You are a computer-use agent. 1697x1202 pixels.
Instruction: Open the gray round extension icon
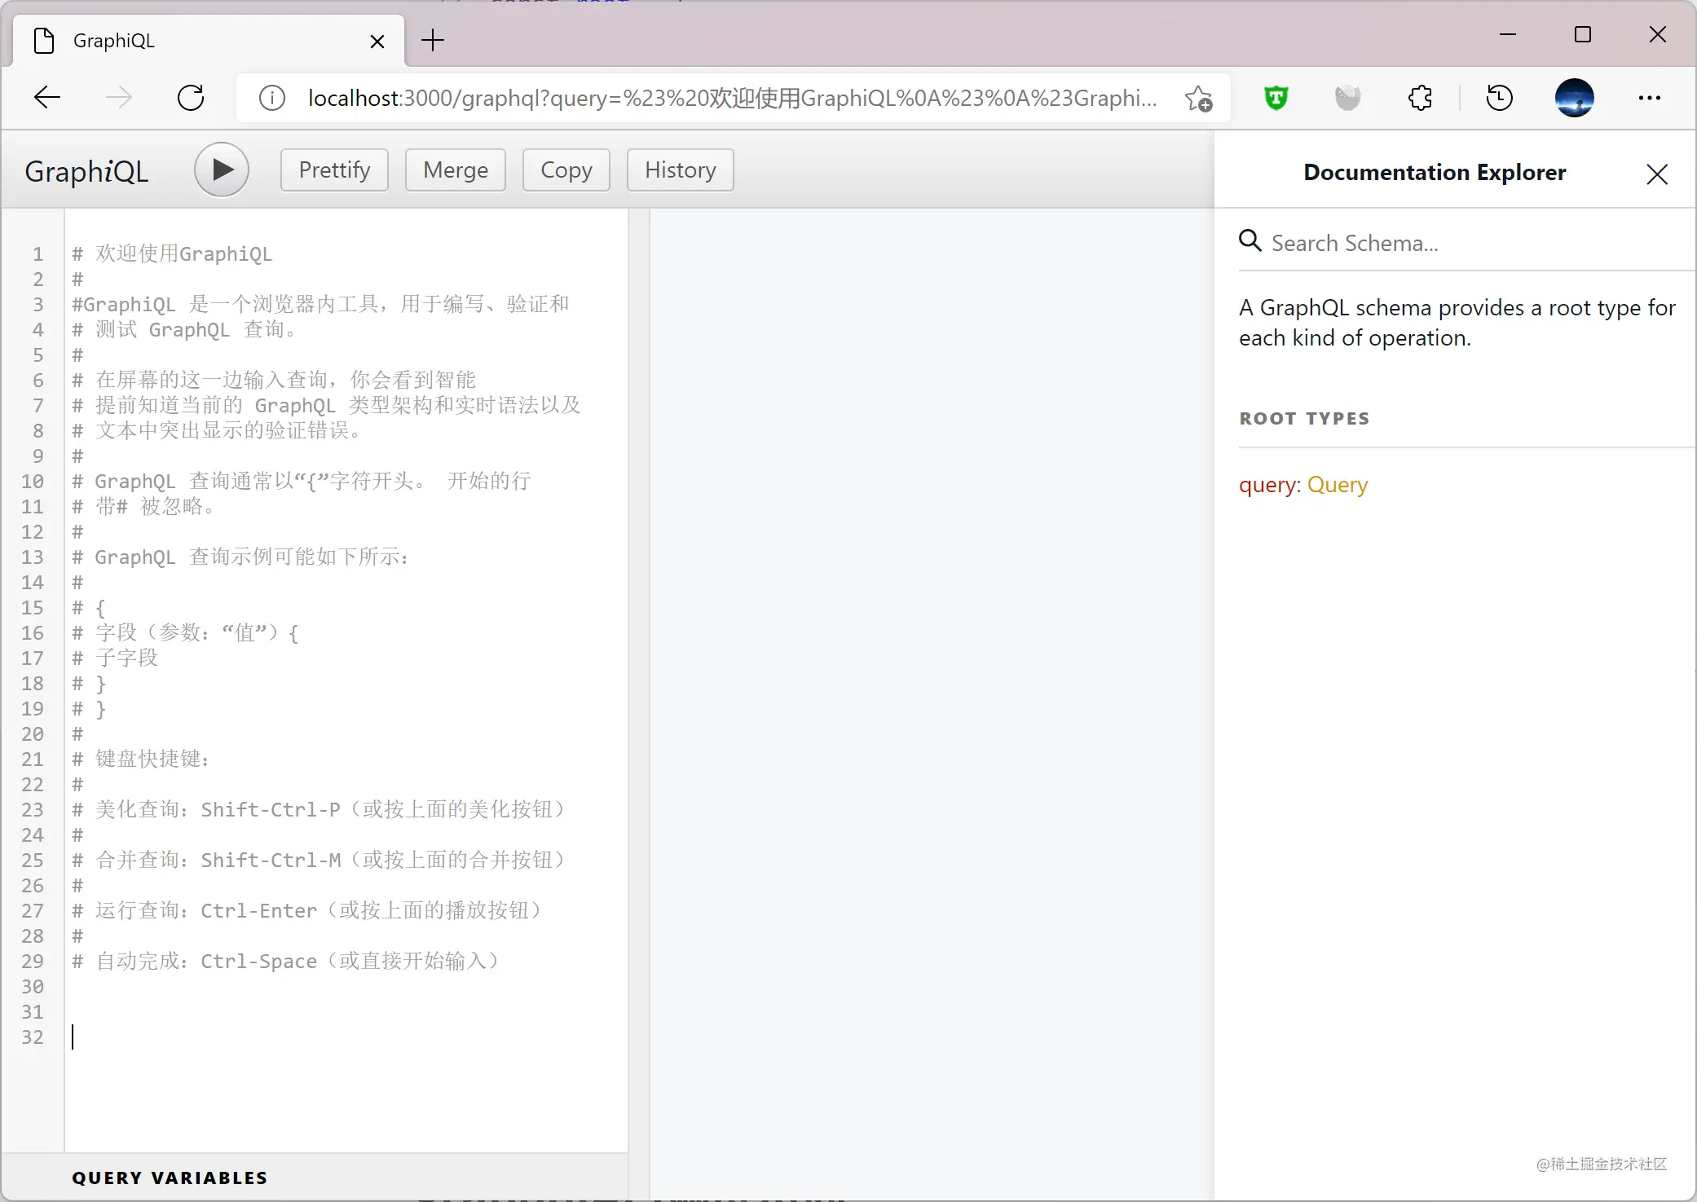point(1348,98)
